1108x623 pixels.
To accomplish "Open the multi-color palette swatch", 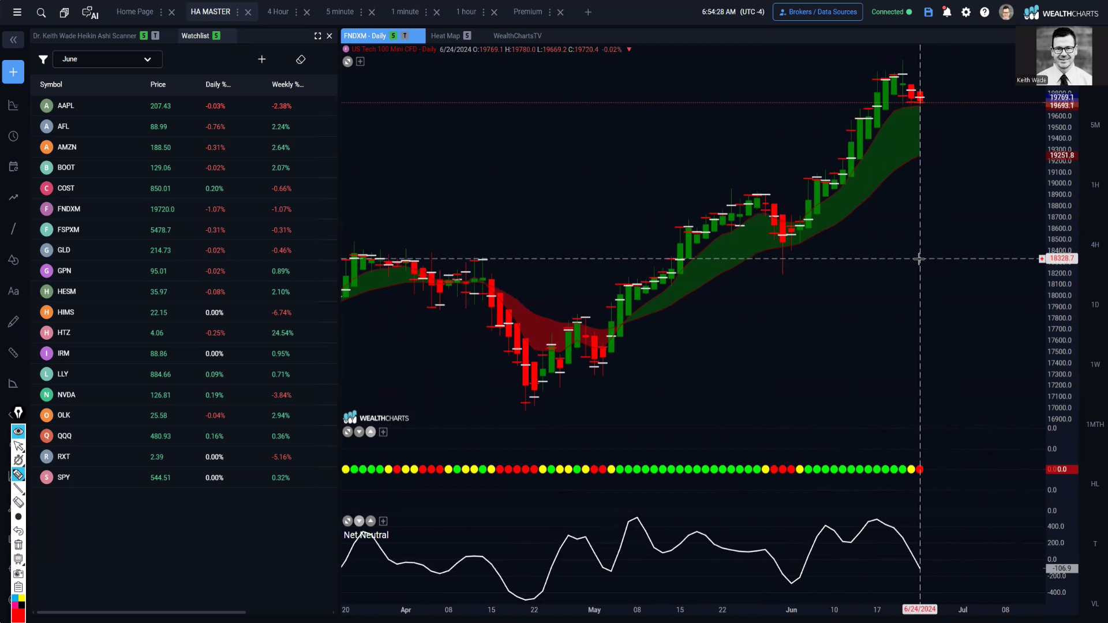I will point(18,602).
